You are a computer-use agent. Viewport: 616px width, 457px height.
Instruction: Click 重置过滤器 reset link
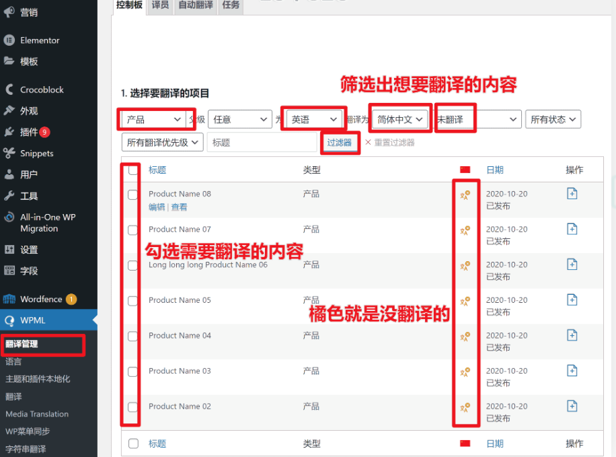(x=390, y=143)
